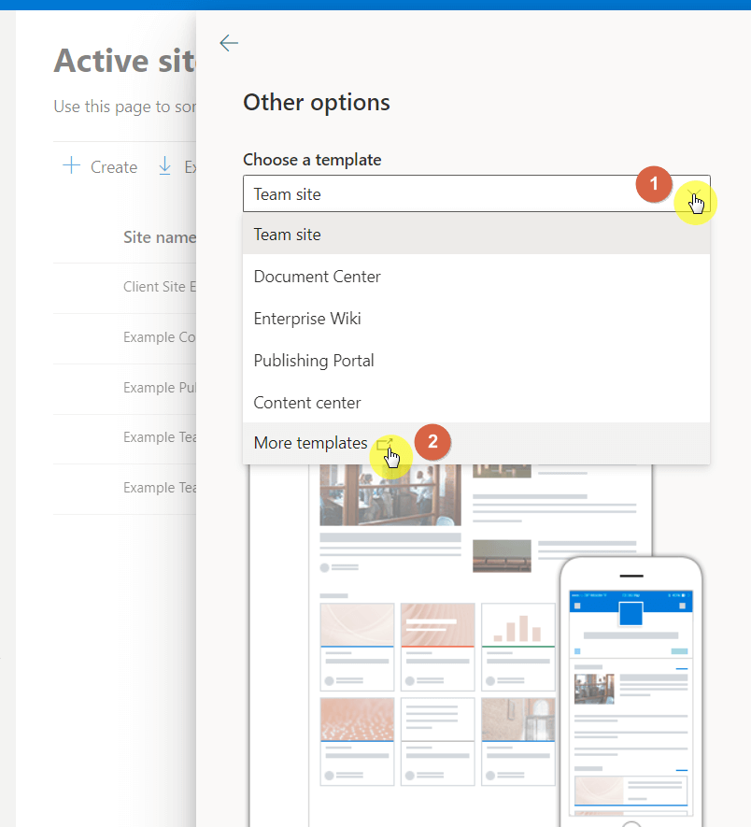The height and width of the screenshot is (827, 751).
Task: Click the Site name column header
Action: point(160,237)
